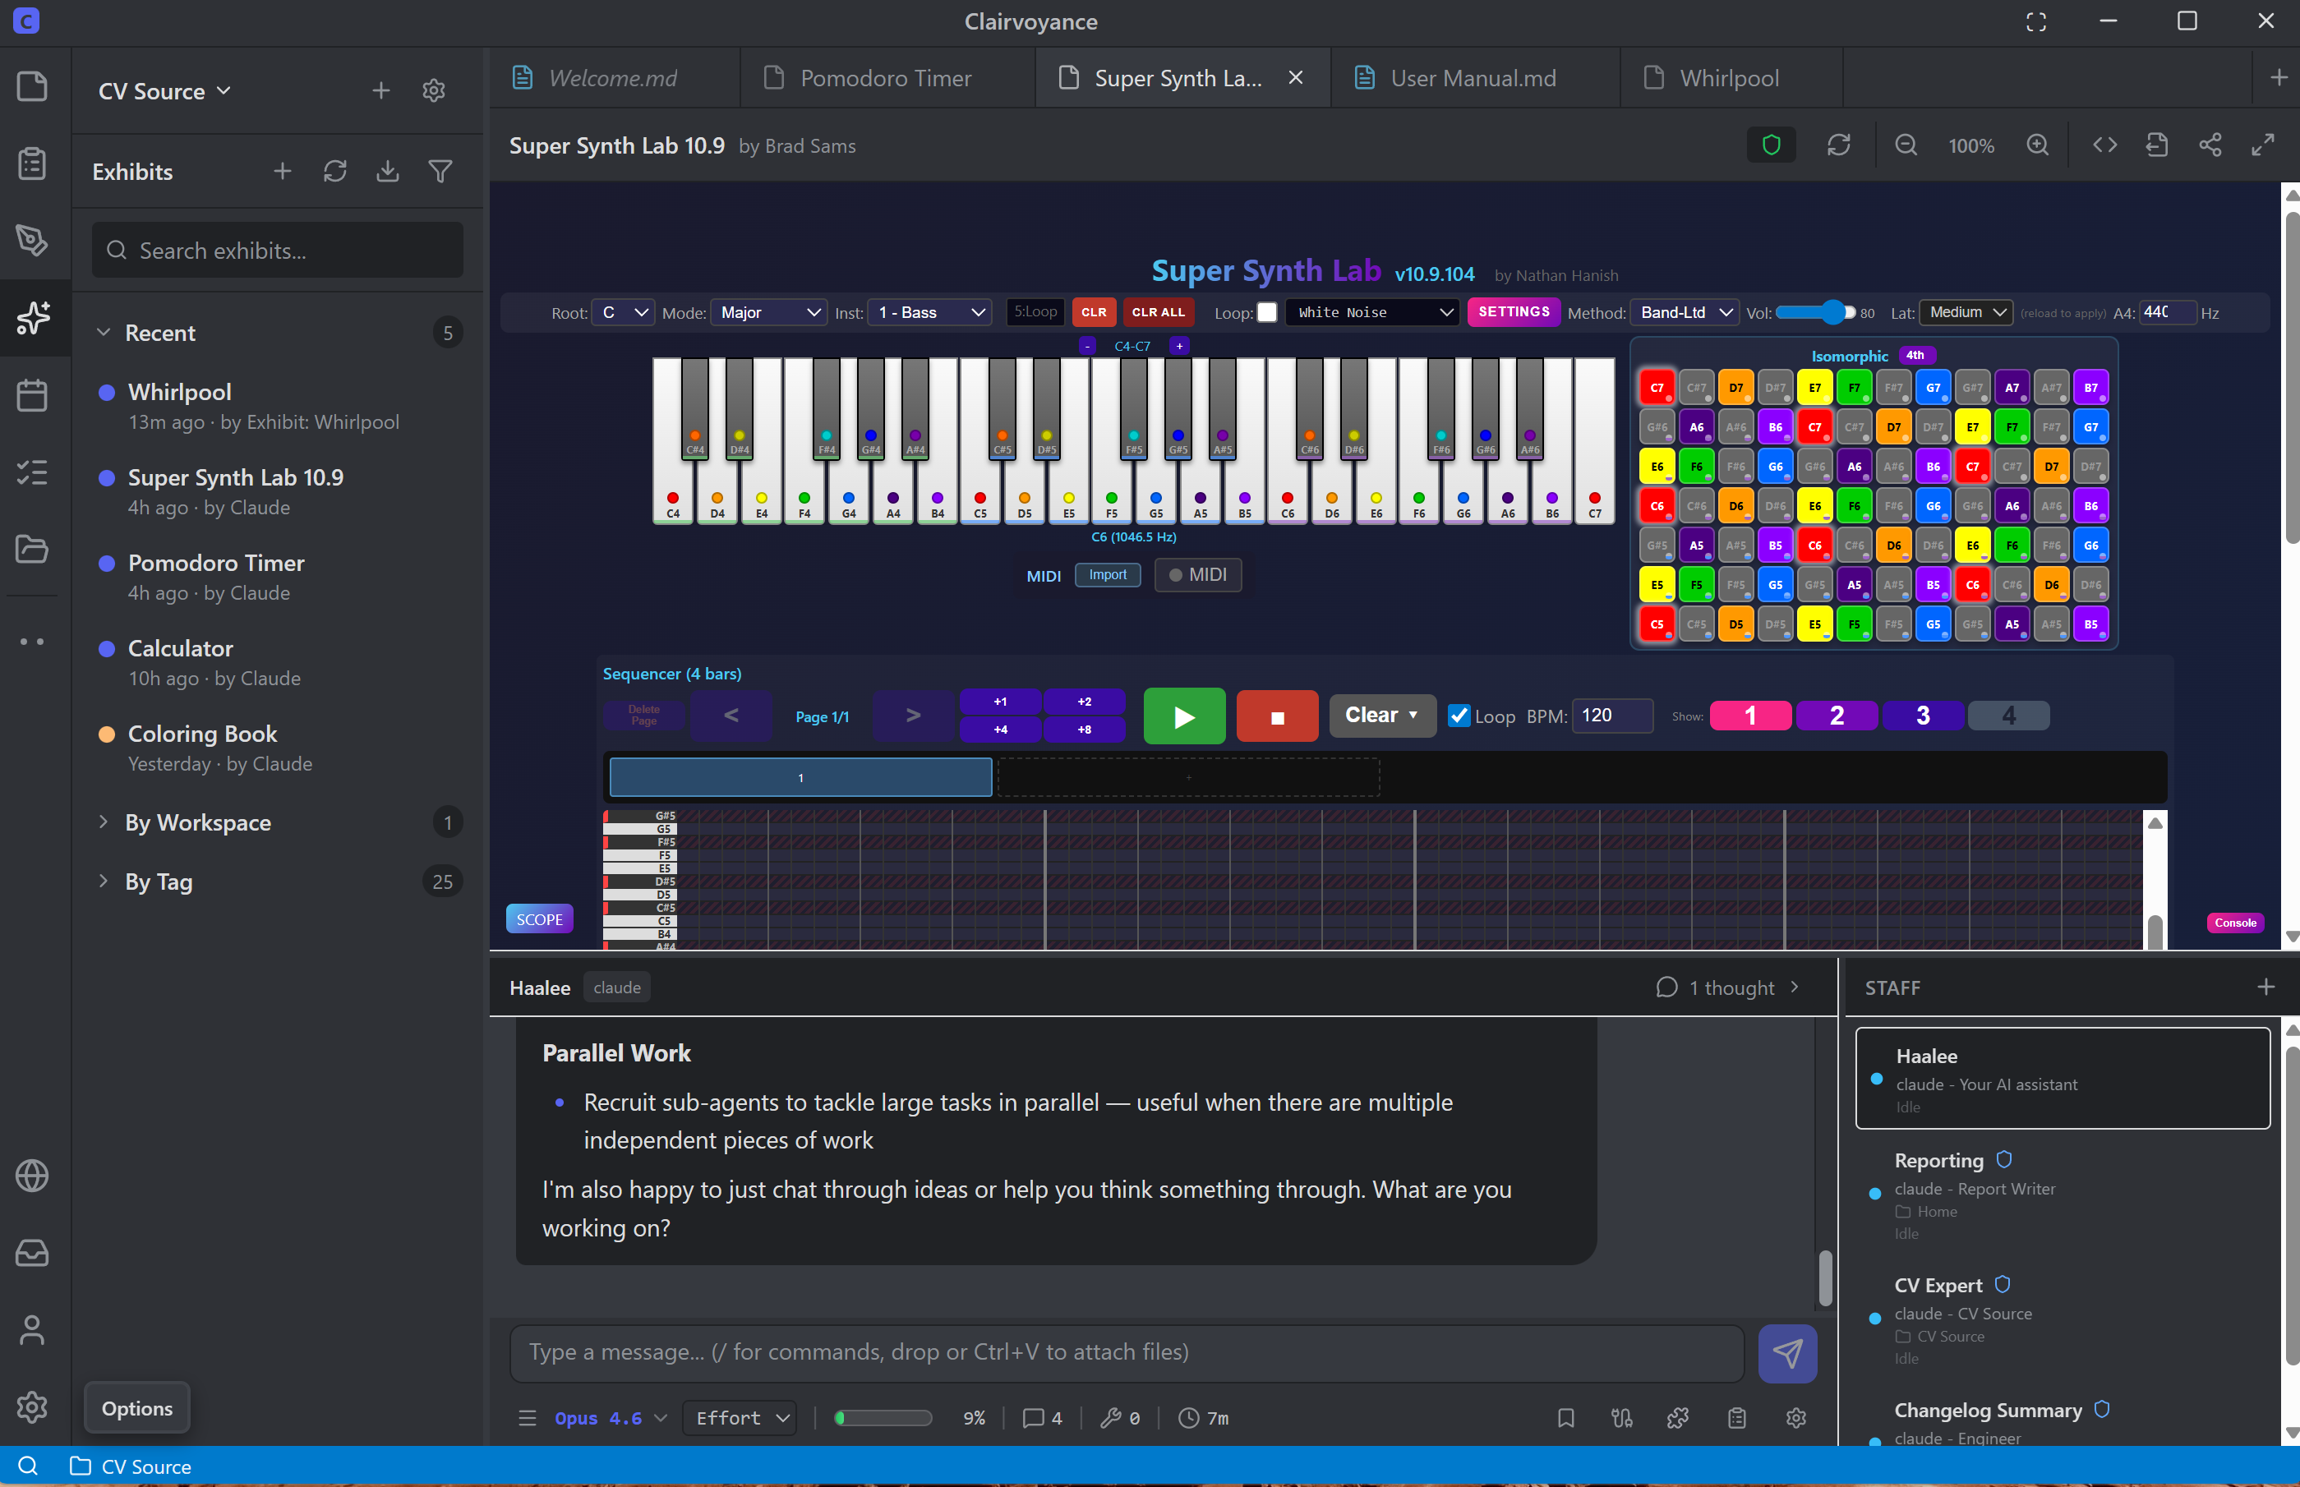Open the globe browser sidebar icon
Screen dimensions: 2300x1487
(33, 1175)
